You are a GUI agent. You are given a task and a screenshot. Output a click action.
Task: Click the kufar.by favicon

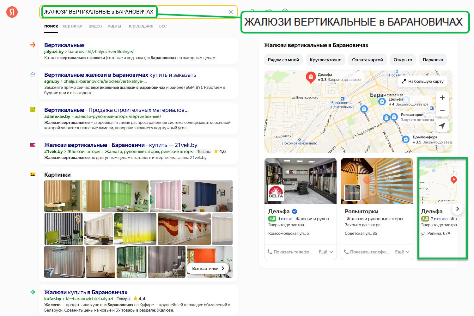[33, 292]
